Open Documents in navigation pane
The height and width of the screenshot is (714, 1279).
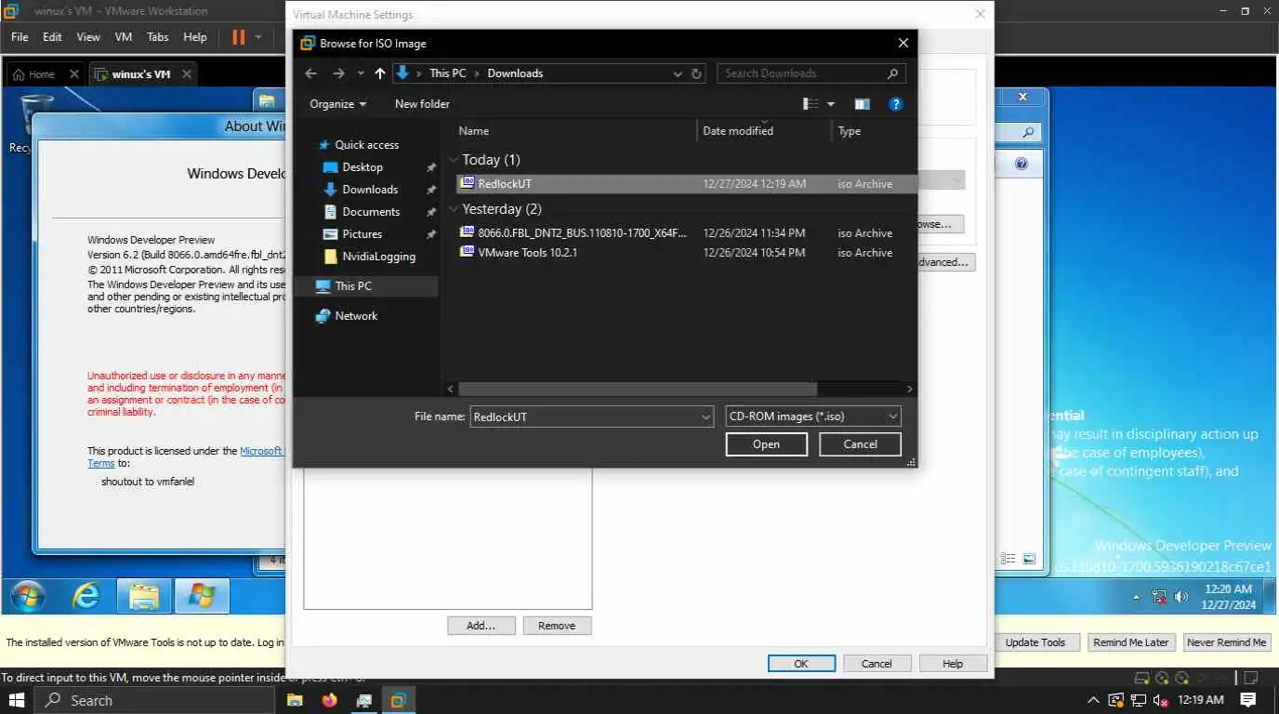click(370, 212)
